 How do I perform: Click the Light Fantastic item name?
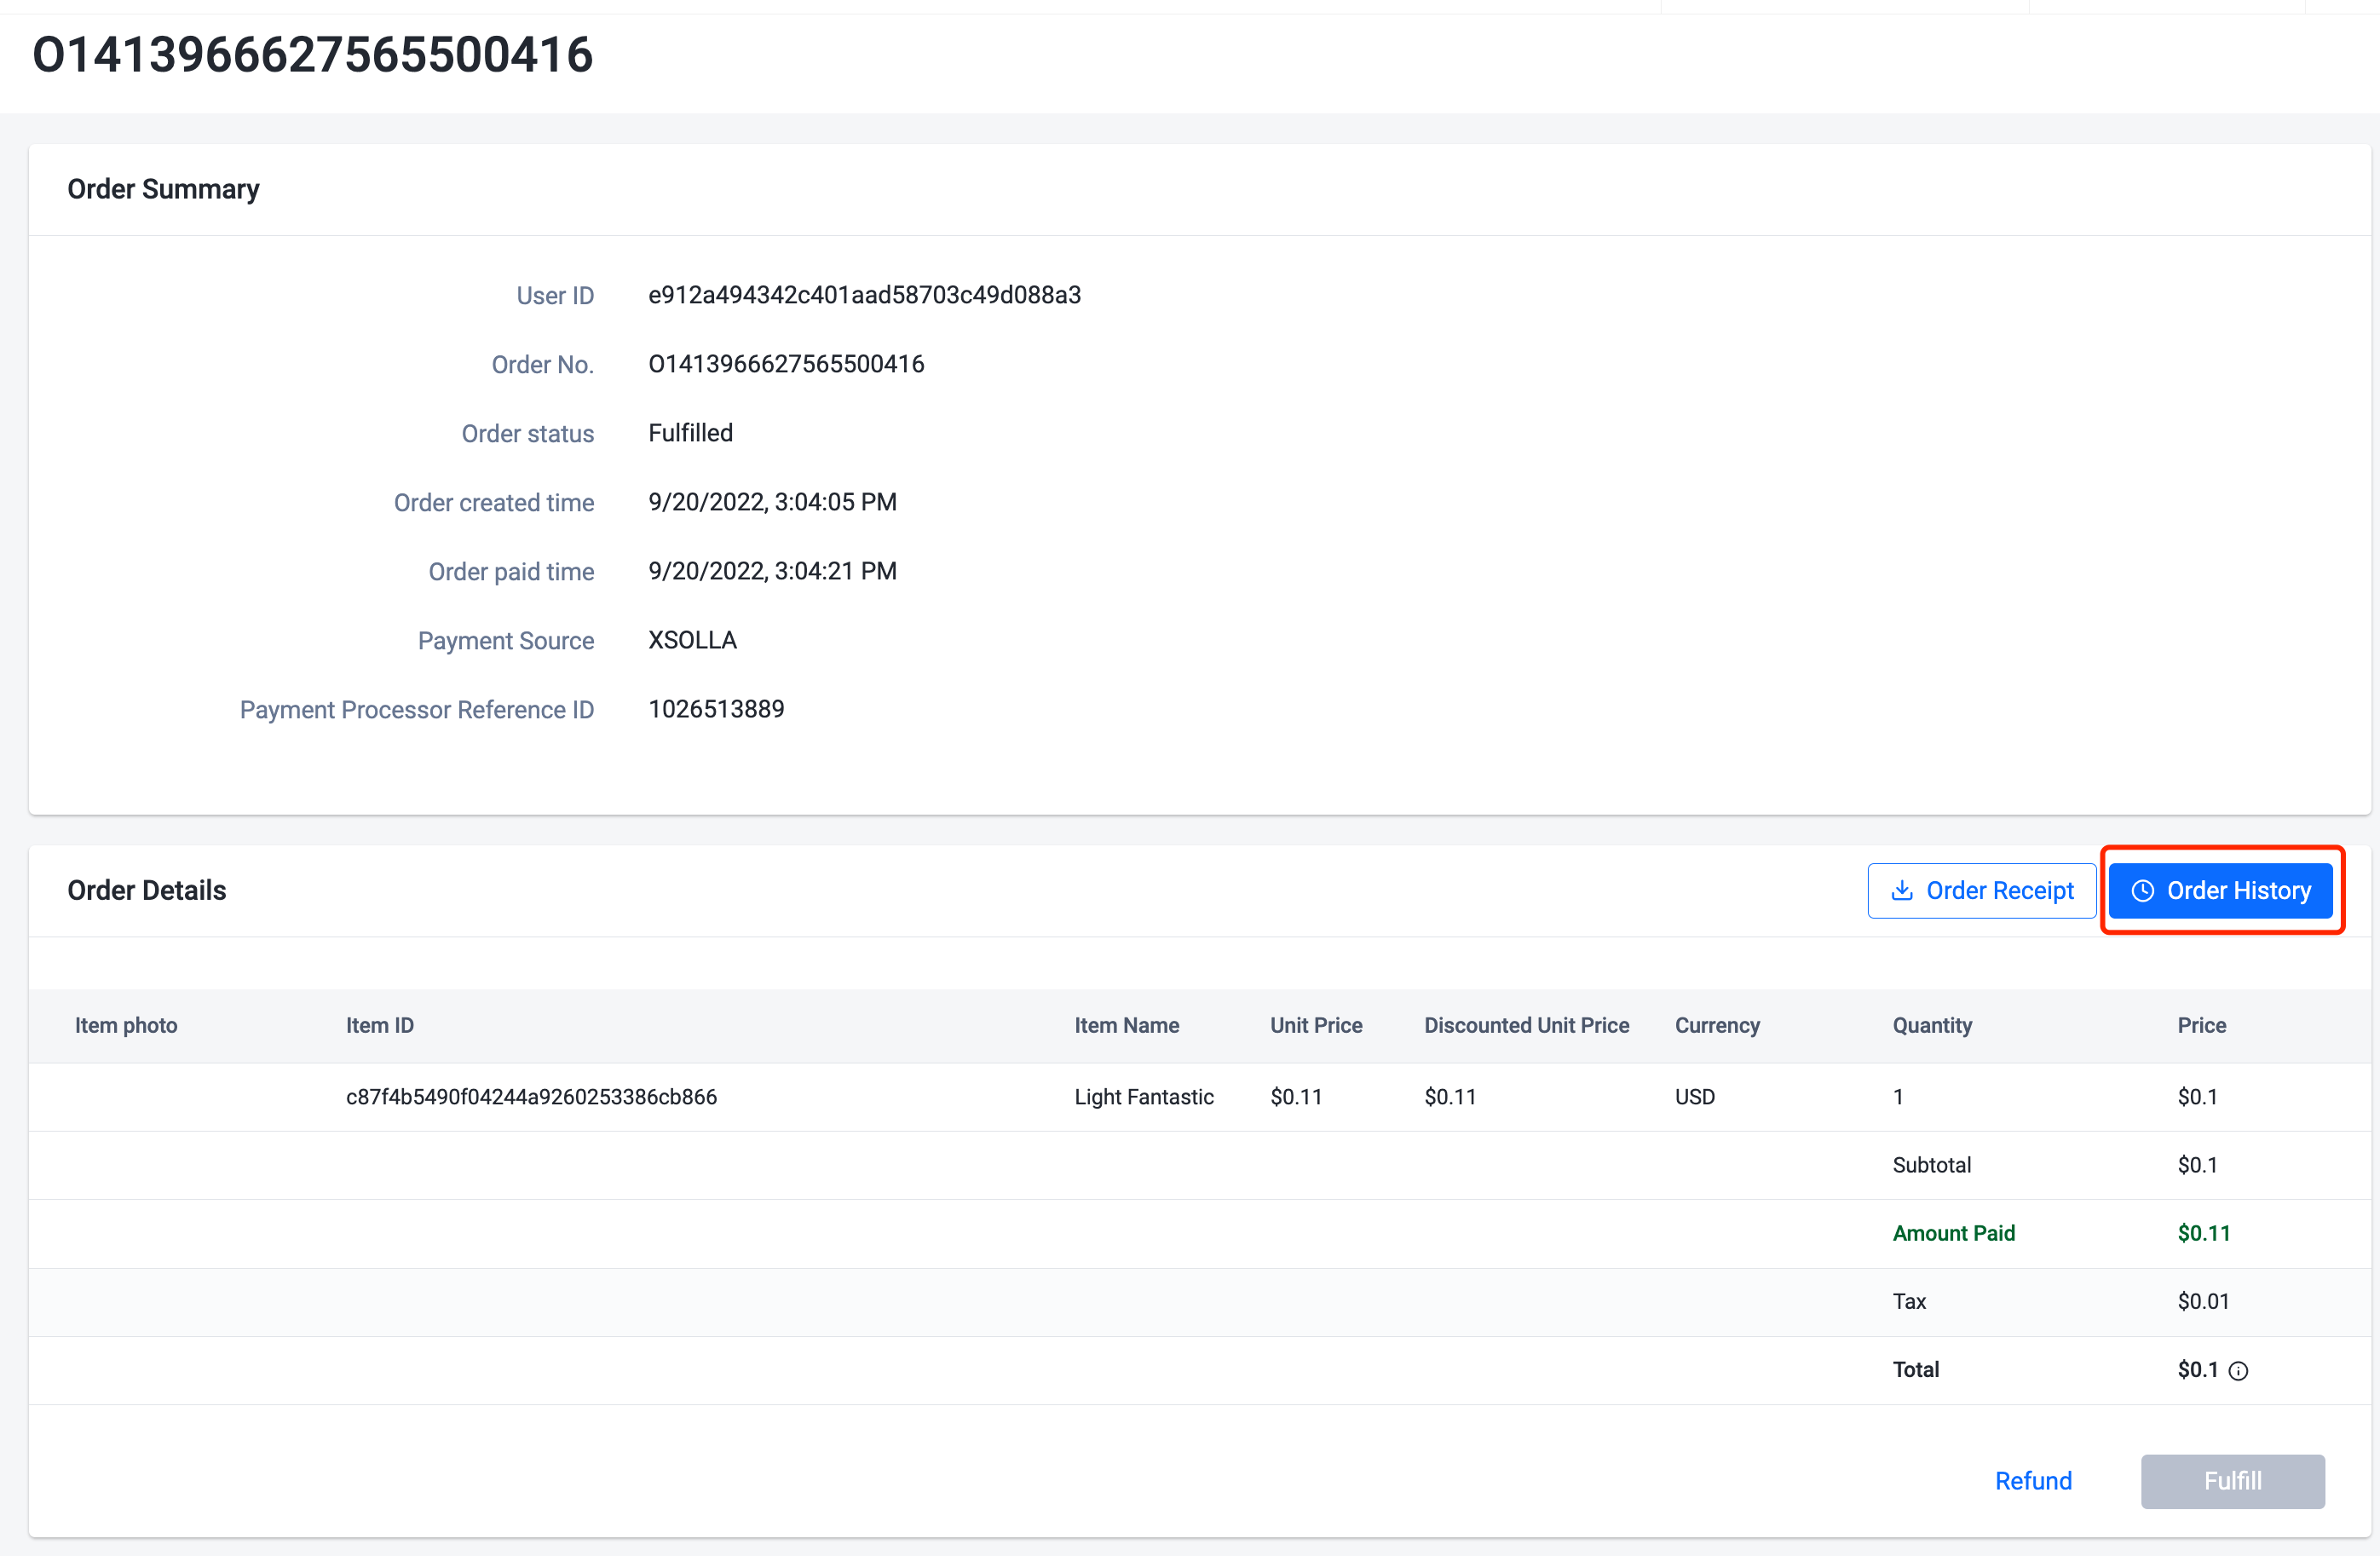[x=1143, y=1096]
